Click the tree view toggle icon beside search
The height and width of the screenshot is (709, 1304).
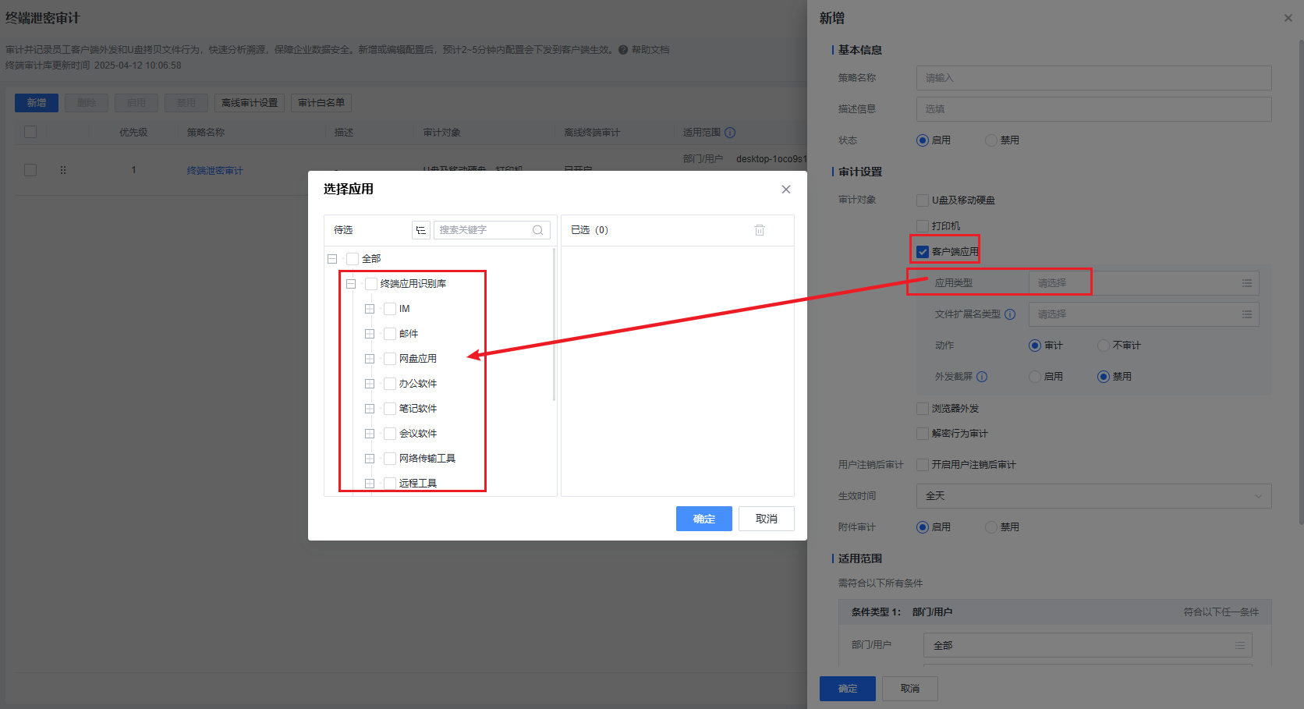(421, 230)
